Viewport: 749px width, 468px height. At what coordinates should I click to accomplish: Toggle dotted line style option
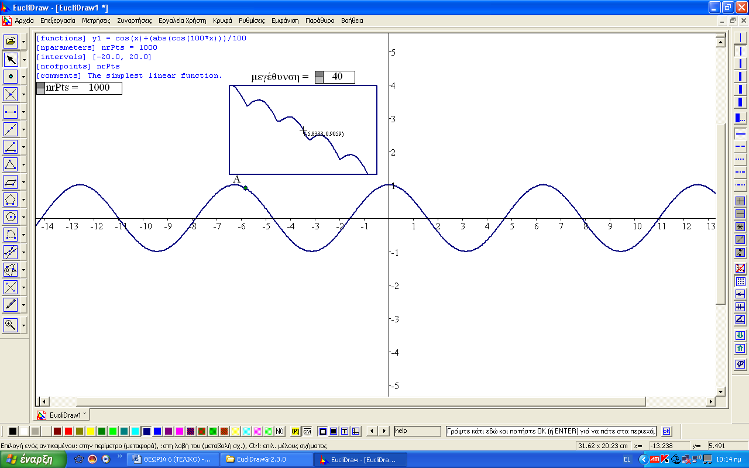tap(740, 159)
